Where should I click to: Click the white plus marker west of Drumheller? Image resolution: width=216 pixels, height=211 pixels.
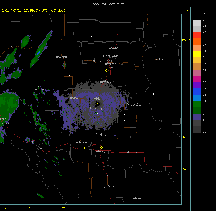click(x=153, y=94)
